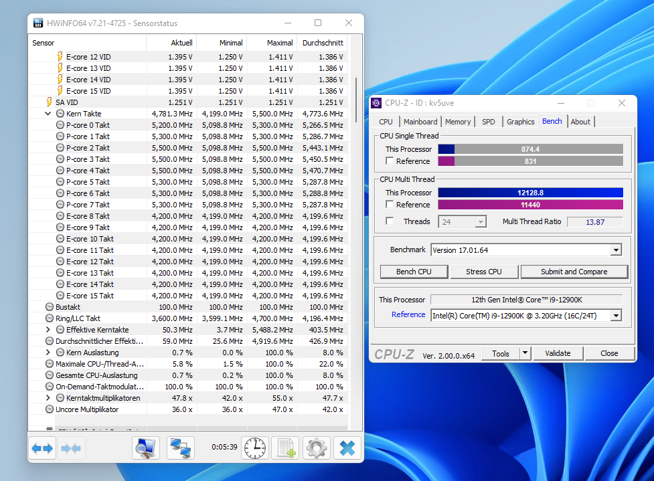The height and width of the screenshot is (481, 654).
Task: Expand Kern Auslastung group
Action: [x=48, y=352]
